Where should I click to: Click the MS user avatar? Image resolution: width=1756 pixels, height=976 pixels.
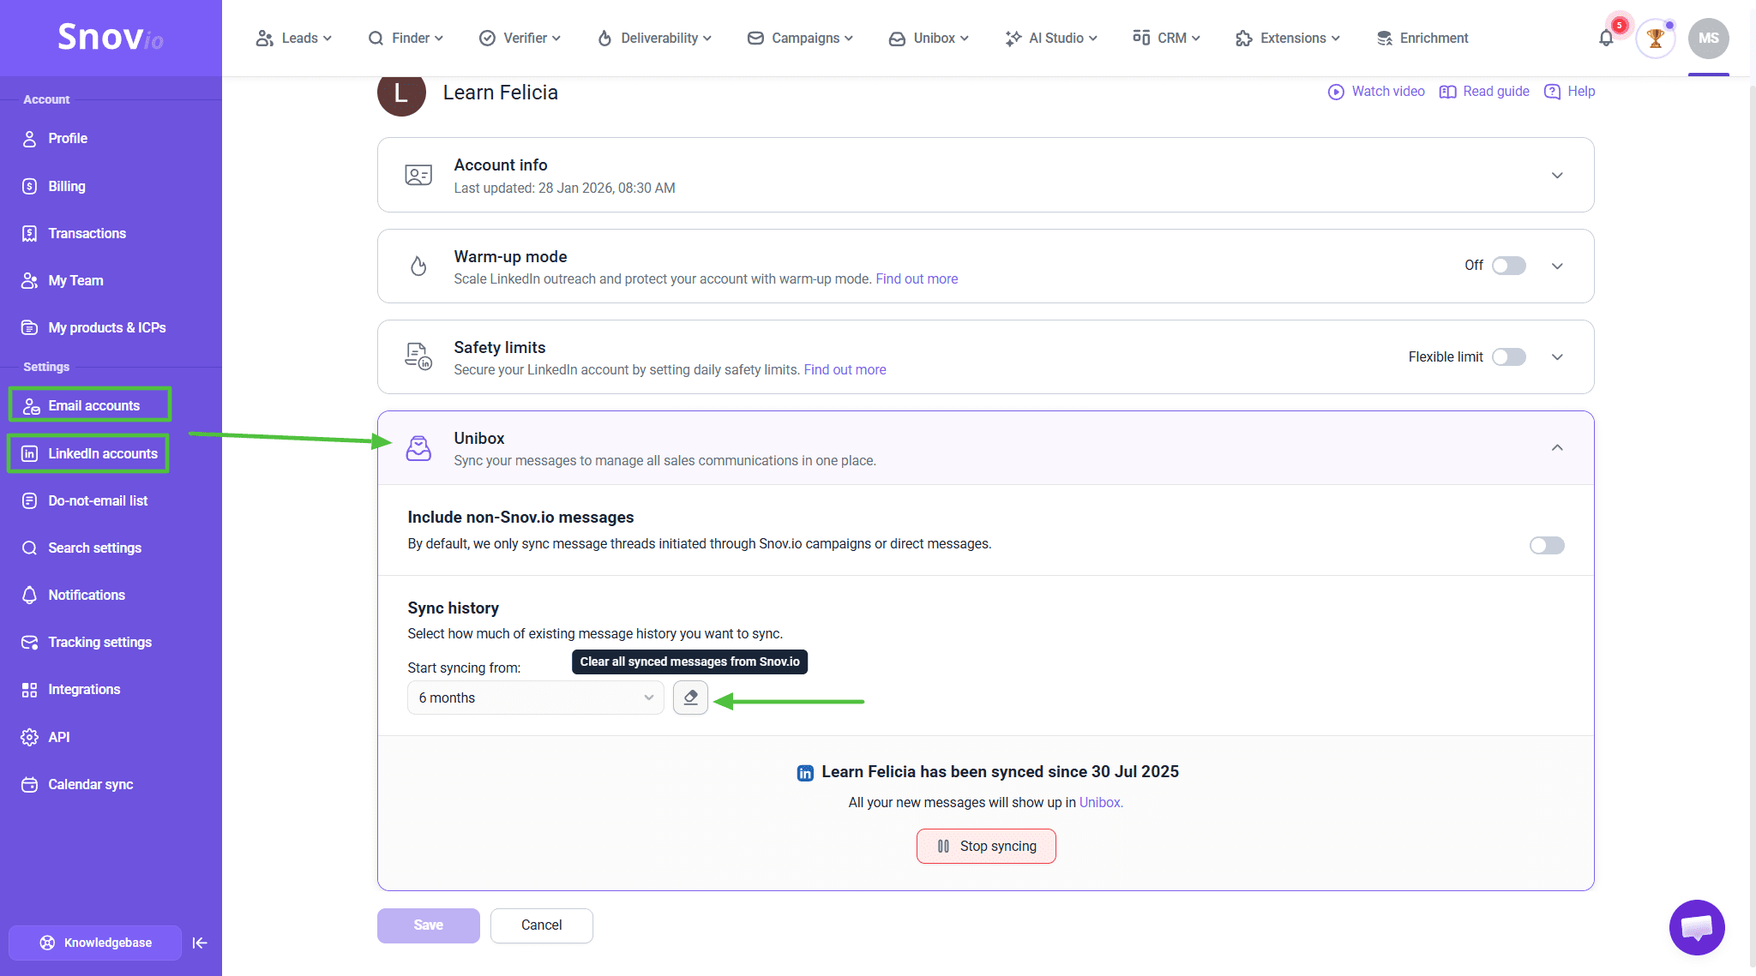[1708, 39]
